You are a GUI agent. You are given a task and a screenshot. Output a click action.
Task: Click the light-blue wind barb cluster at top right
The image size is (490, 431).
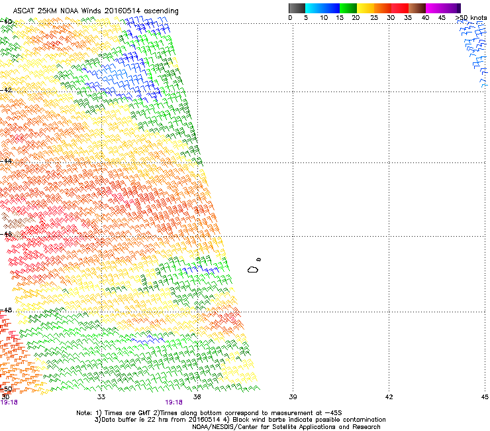(473, 53)
